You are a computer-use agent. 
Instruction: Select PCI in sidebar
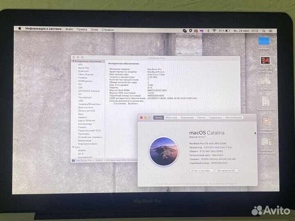pyautogui.click(x=80, y=84)
